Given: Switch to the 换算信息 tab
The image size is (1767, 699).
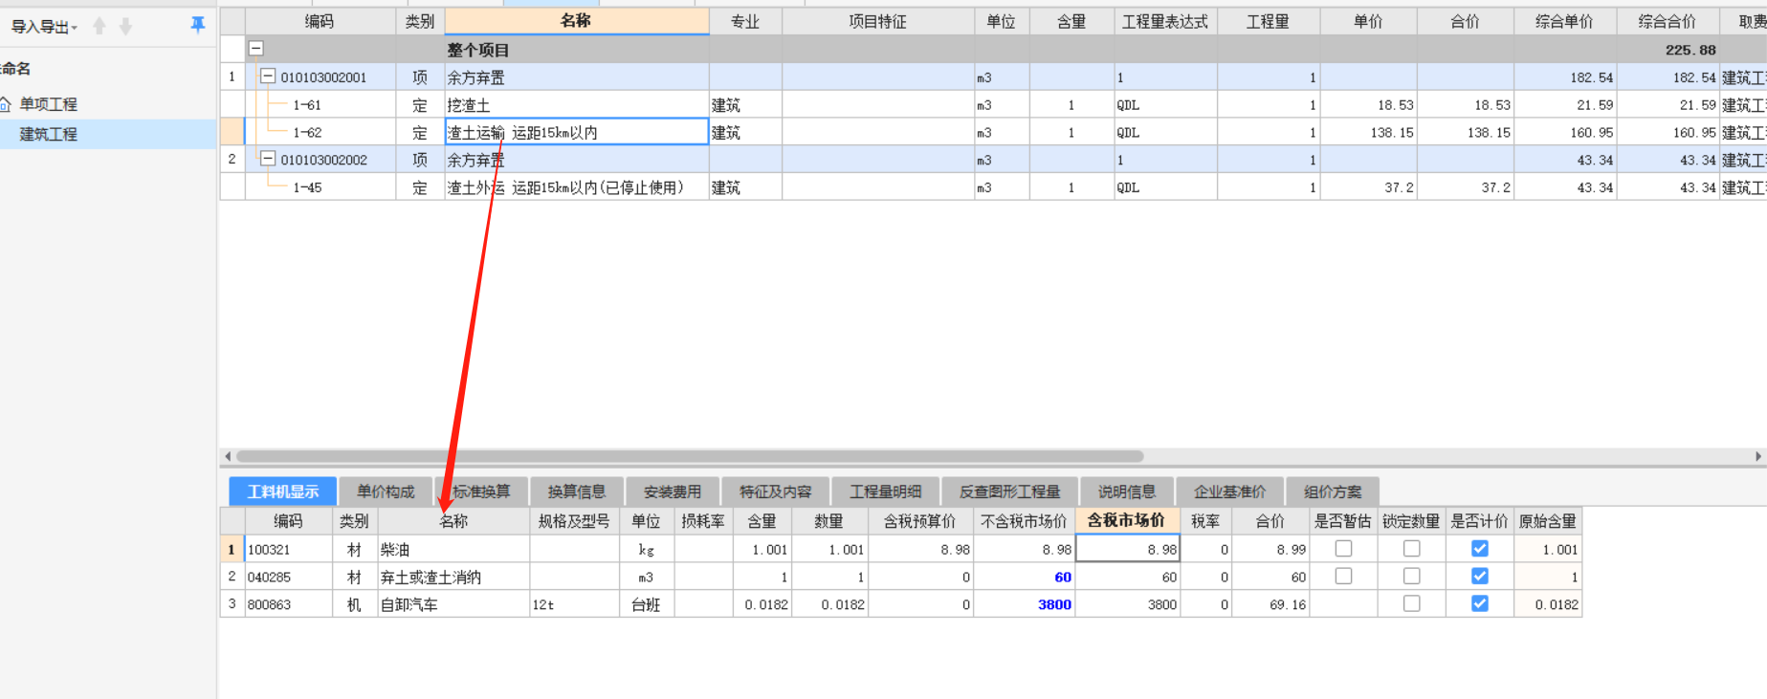Looking at the screenshot, I should 577,491.
